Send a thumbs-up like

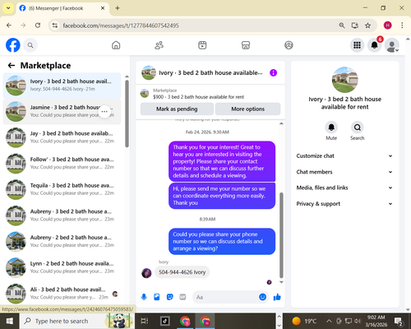277,297
